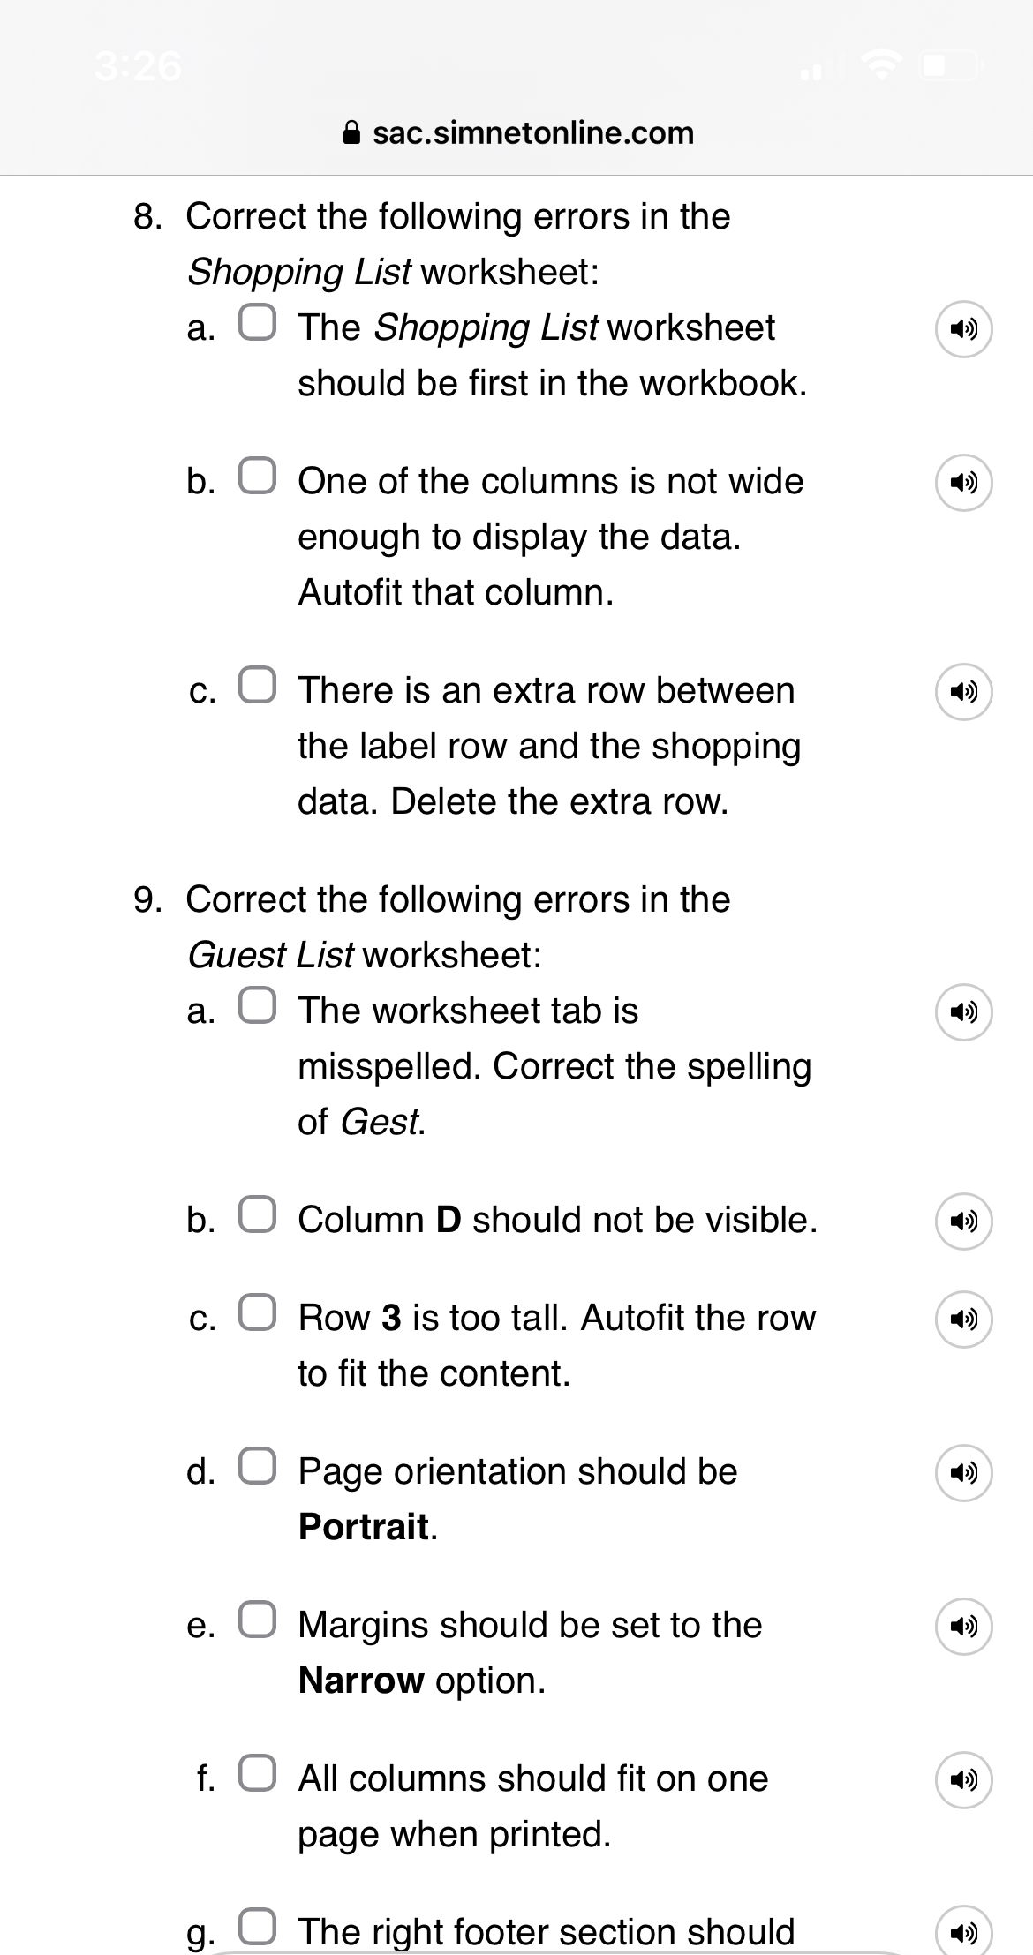1033x1955 pixels.
Task: Play audio for fit columns printing task 9f
Action: click(963, 1780)
